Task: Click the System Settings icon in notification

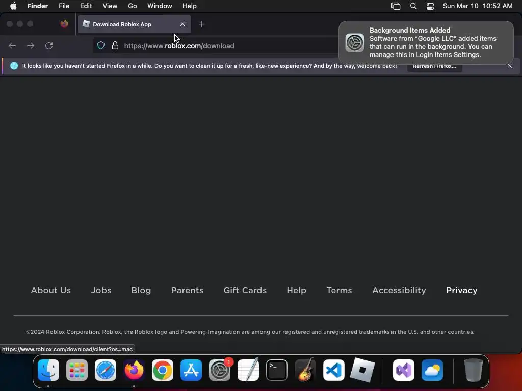Action: 355,43
